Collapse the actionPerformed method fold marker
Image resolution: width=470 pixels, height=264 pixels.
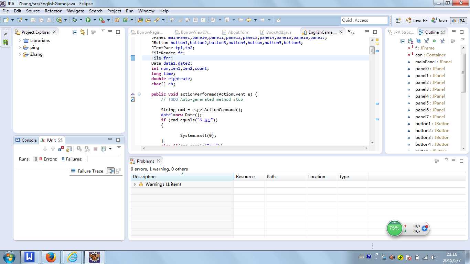point(139,94)
